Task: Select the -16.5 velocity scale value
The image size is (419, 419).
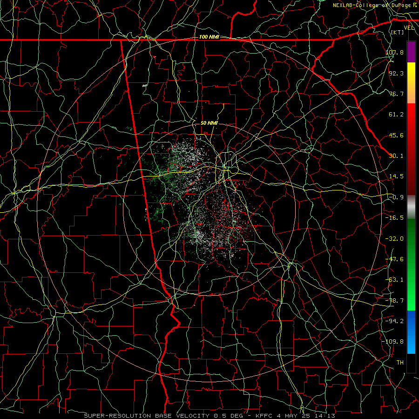Action: pos(394,218)
